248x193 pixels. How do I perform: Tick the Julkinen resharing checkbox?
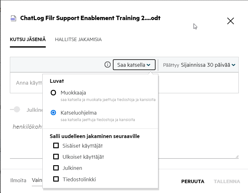pyautogui.click(x=56, y=168)
